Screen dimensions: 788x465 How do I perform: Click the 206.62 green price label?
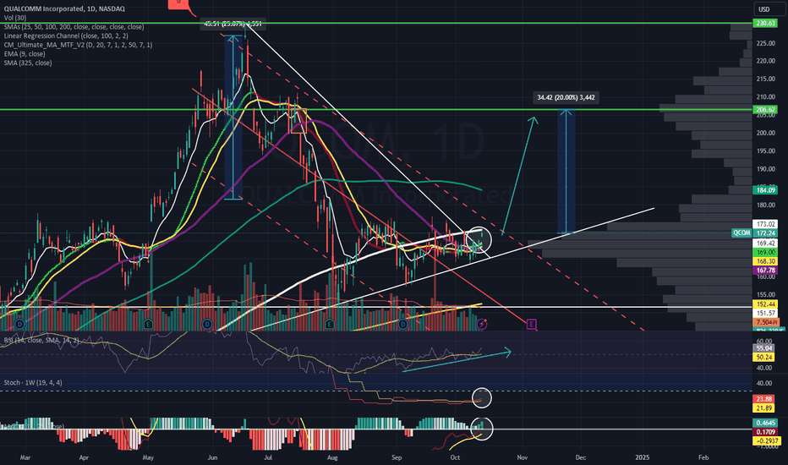[765, 109]
